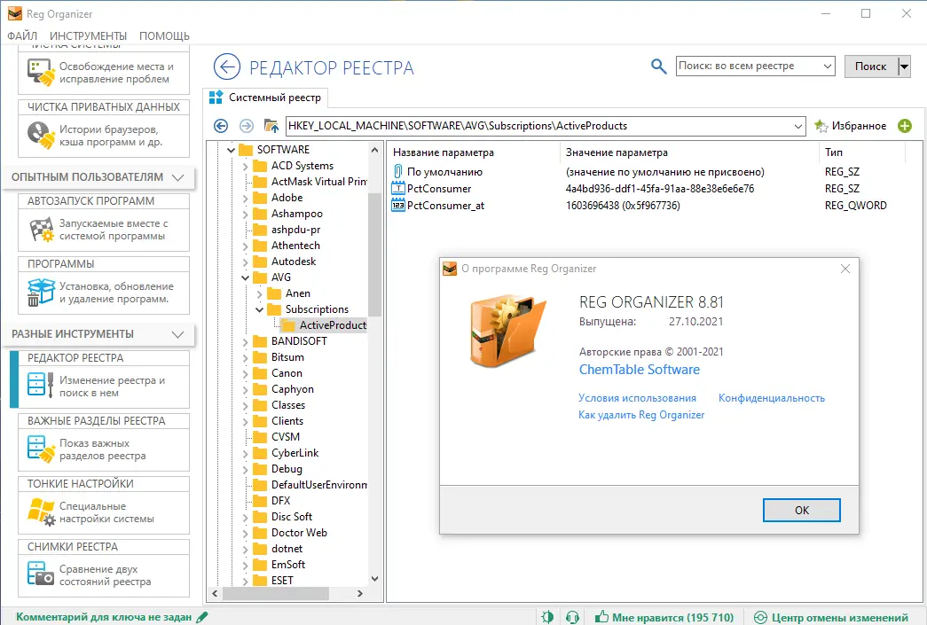
Task: Collapse the SOFTWARE tree node
Action: pyautogui.click(x=232, y=150)
